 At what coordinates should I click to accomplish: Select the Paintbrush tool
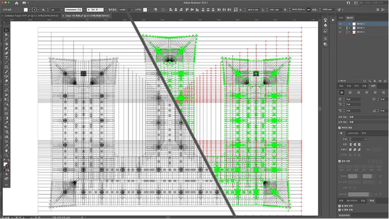tap(6, 72)
